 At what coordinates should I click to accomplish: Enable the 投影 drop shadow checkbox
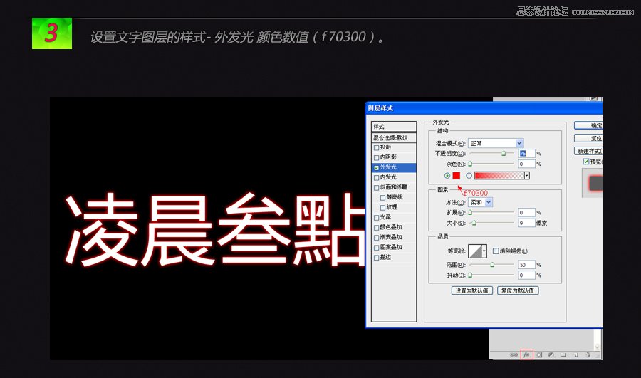(377, 147)
